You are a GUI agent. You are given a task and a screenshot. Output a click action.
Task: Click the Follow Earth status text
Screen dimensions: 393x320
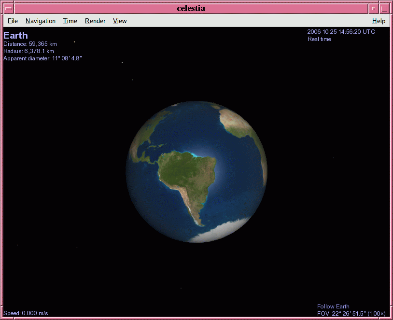coord(333,306)
